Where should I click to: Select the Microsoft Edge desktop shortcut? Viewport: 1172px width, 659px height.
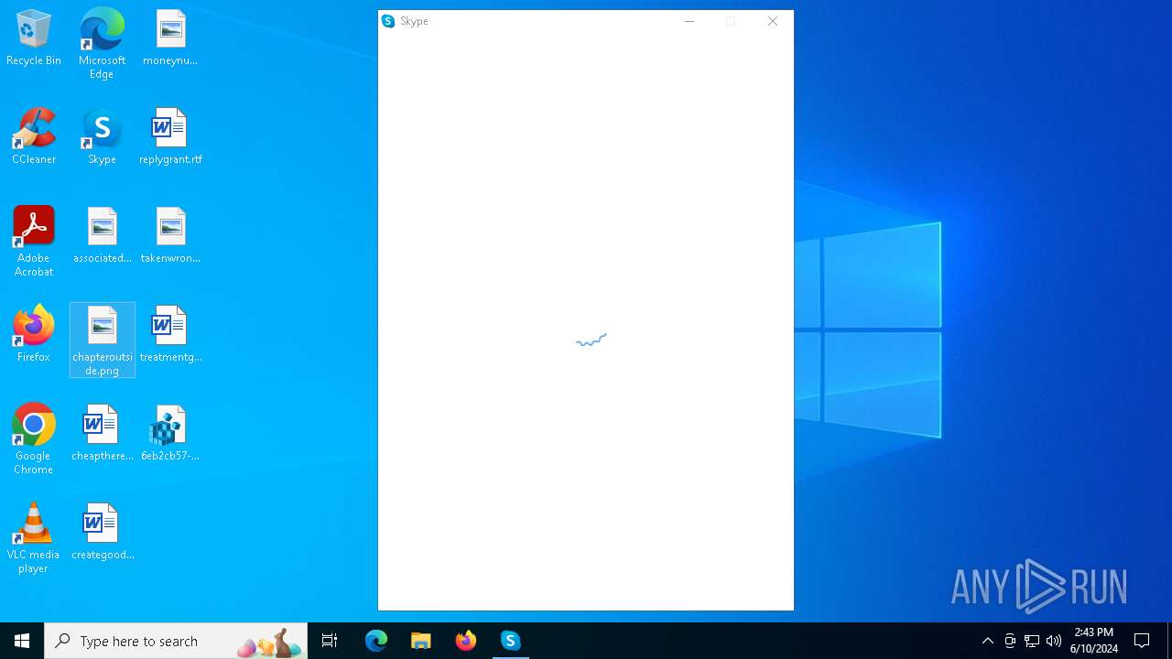(x=102, y=44)
